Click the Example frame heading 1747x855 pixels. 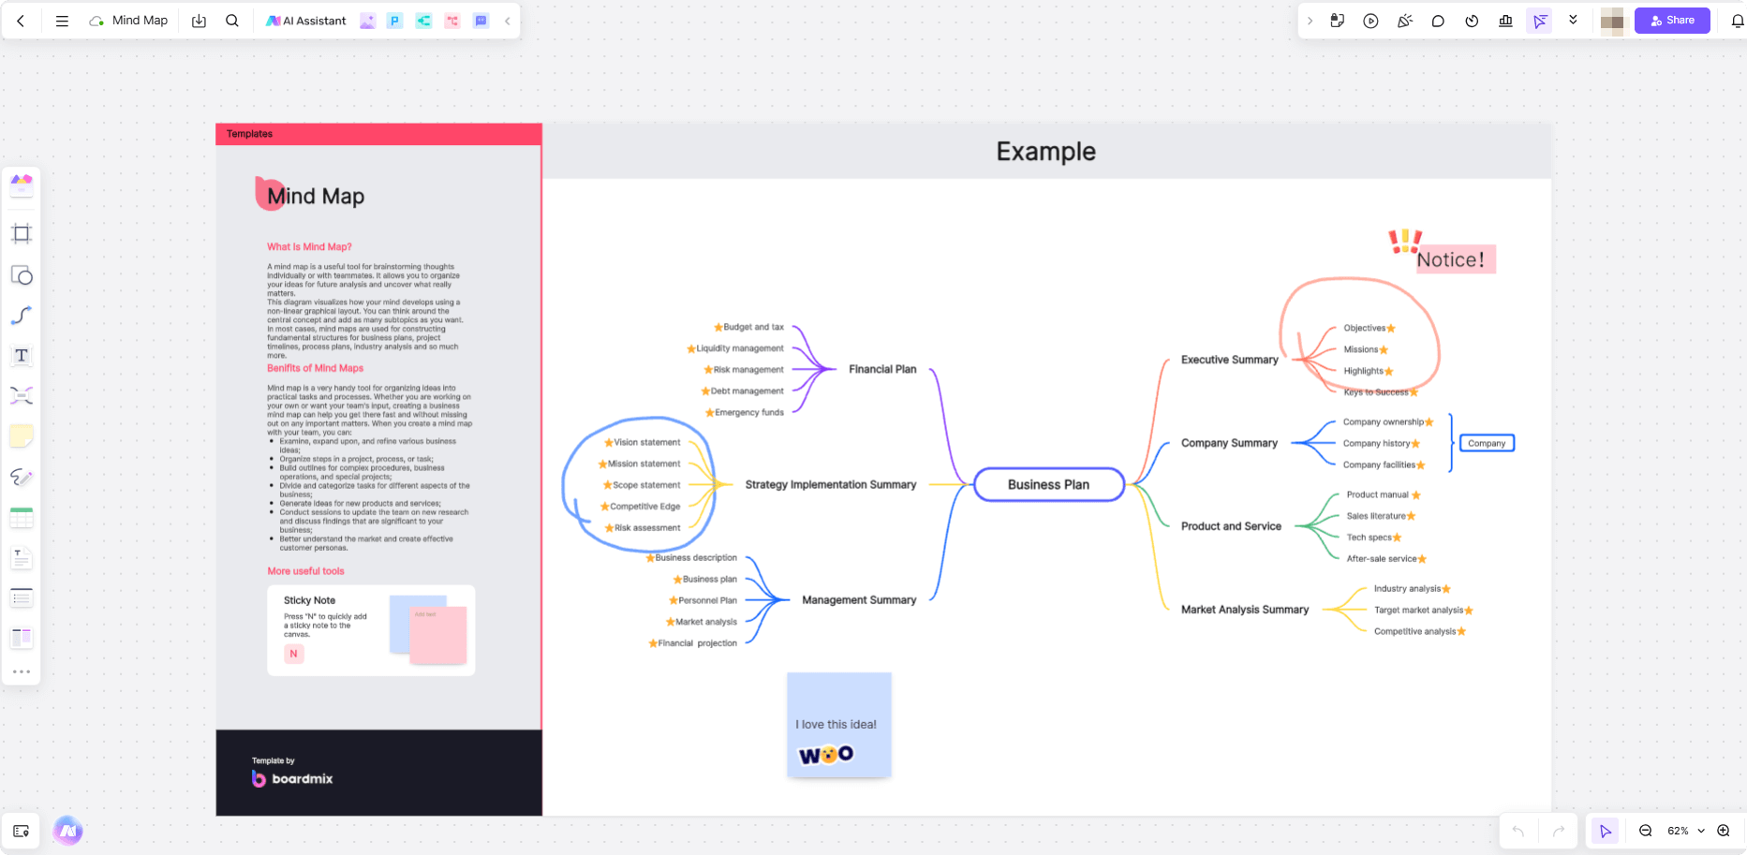tap(1045, 151)
